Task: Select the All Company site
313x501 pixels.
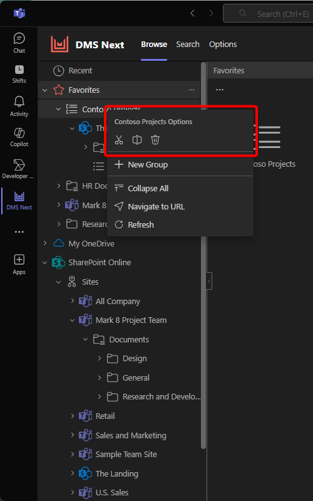Action: (118, 302)
